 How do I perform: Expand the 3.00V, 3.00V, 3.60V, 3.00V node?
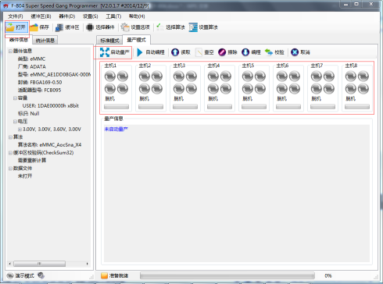(x=20, y=130)
